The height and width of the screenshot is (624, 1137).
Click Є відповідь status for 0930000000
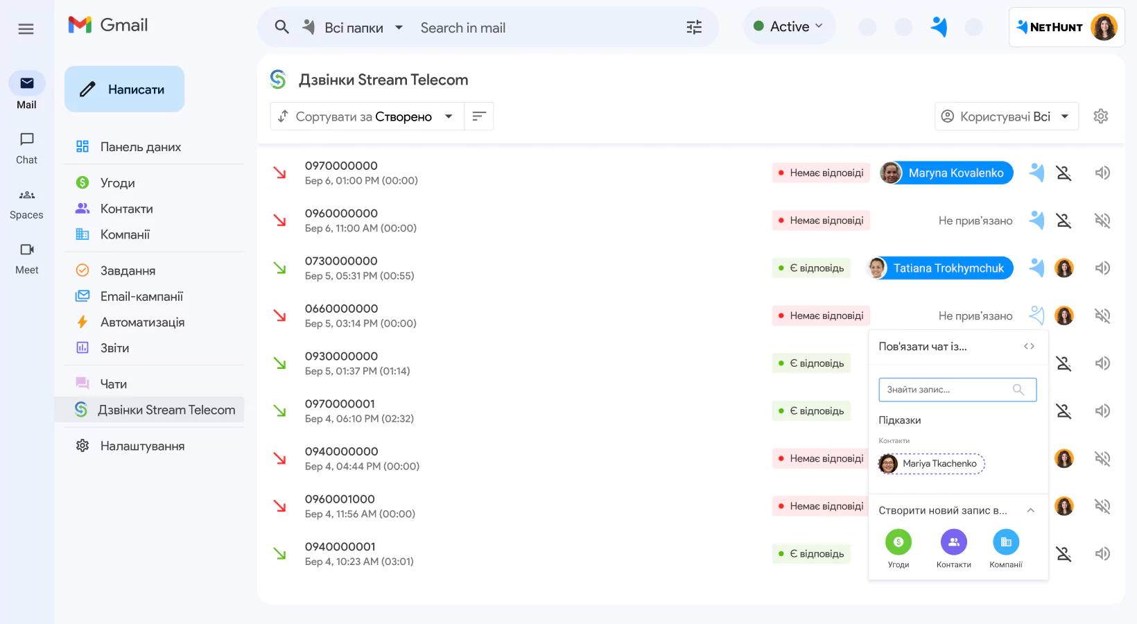pos(811,363)
